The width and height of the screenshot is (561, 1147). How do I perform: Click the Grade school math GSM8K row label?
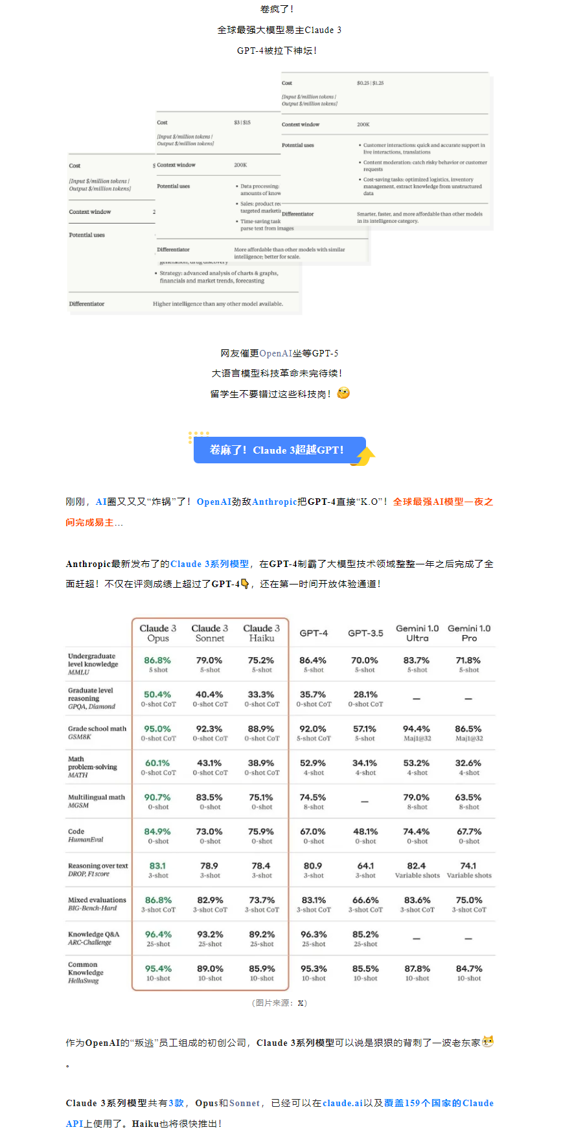pyautogui.click(x=97, y=733)
